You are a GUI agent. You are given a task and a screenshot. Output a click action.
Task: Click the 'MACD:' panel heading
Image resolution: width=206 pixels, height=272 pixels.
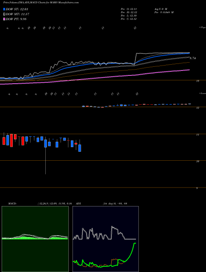[12, 204]
